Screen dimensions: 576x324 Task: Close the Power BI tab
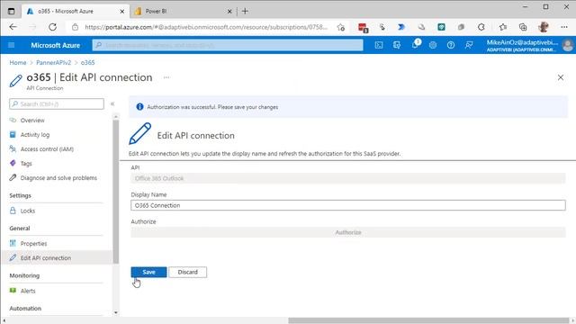(229, 12)
